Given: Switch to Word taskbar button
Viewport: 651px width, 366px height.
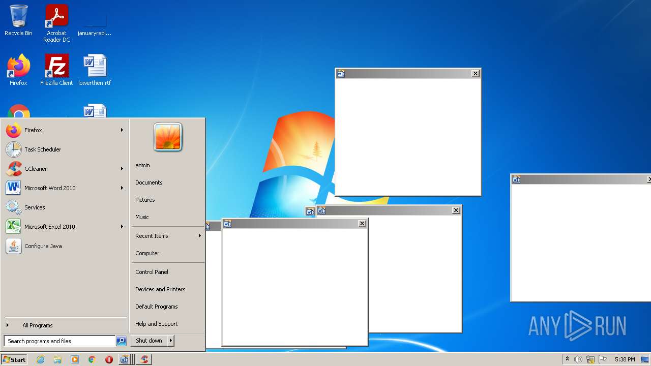Looking at the screenshot, I should (x=126, y=359).
